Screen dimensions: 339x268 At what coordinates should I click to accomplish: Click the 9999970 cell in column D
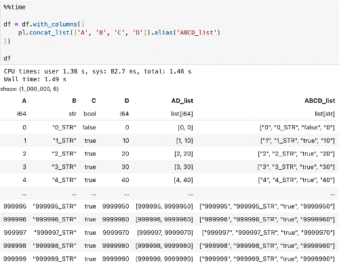tap(116, 232)
